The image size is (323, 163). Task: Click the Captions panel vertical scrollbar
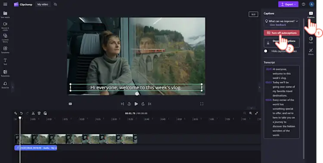(304, 89)
